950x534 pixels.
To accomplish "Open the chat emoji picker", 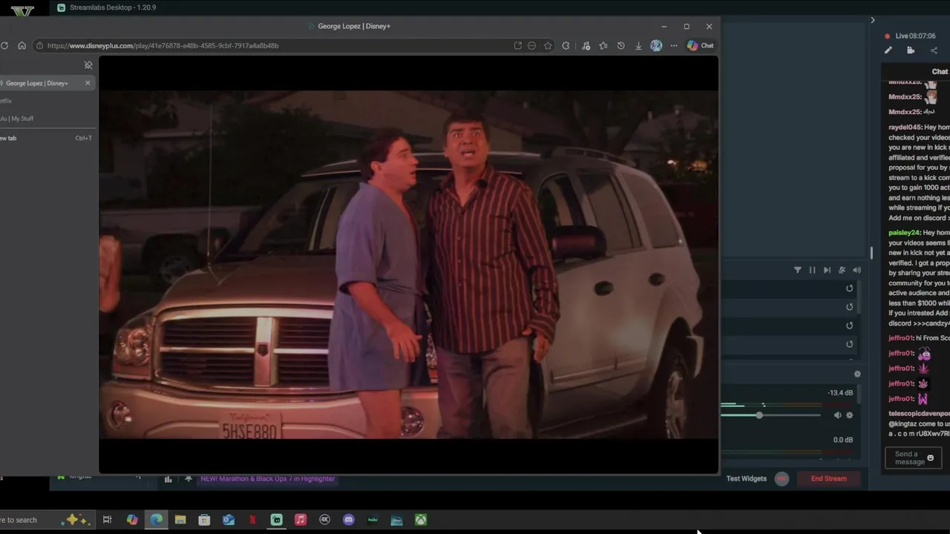I will [x=931, y=458].
